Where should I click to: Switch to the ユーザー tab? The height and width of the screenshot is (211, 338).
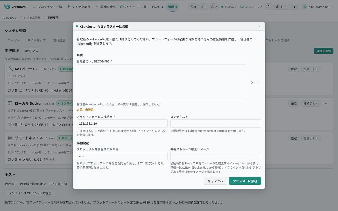pyautogui.click(x=14, y=40)
